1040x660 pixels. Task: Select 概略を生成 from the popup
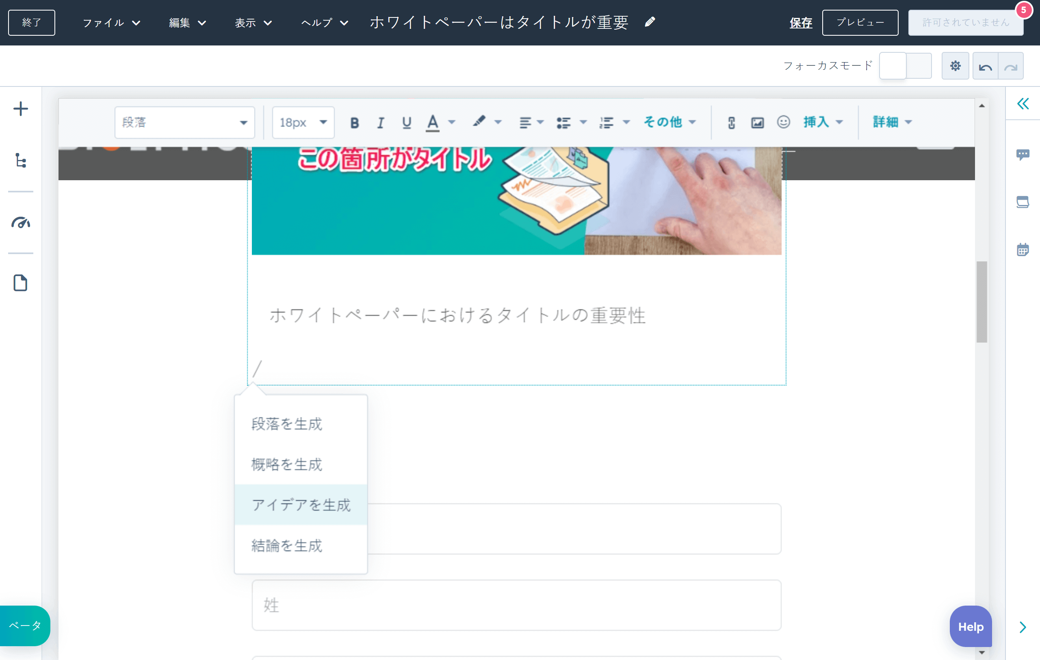pos(301,464)
